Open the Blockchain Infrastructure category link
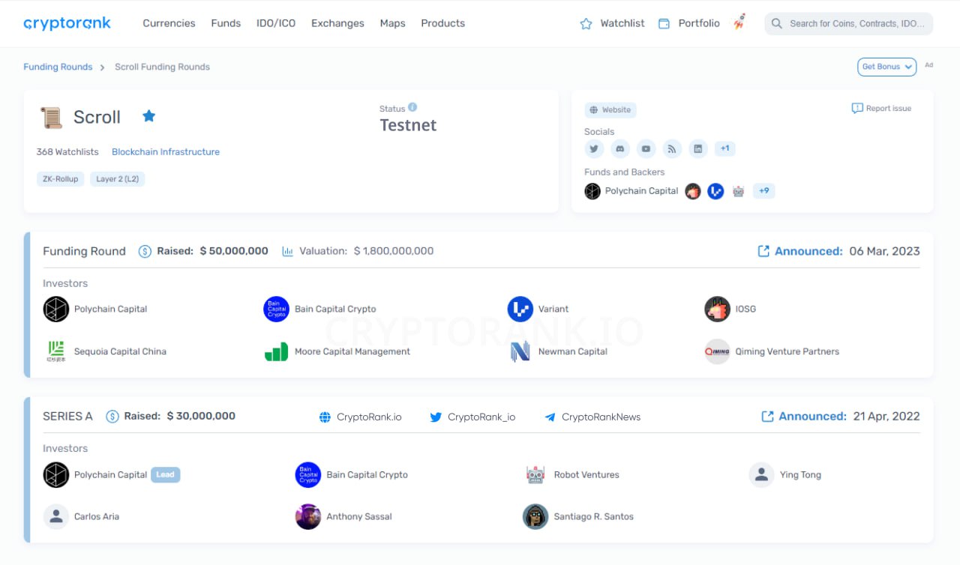The height and width of the screenshot is (565, 960). click(x=166, y=151)
